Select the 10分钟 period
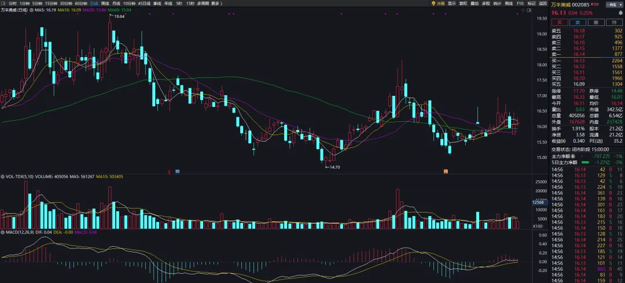This screenshot has width=625, height=283. (x=129, y=3)
